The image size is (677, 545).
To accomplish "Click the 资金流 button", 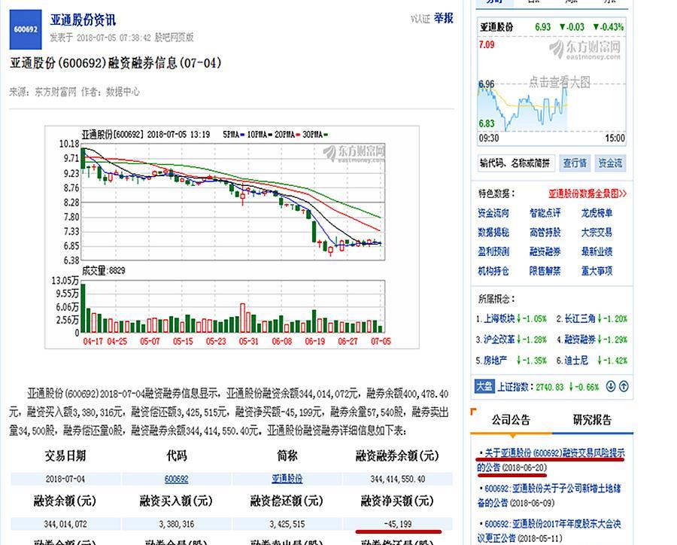I will tap(610, 163).
